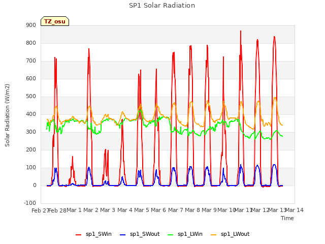Screen dimensions: 325x244
Task: Click the small red SWin peak on Mar 1
Action: point(73,157)
